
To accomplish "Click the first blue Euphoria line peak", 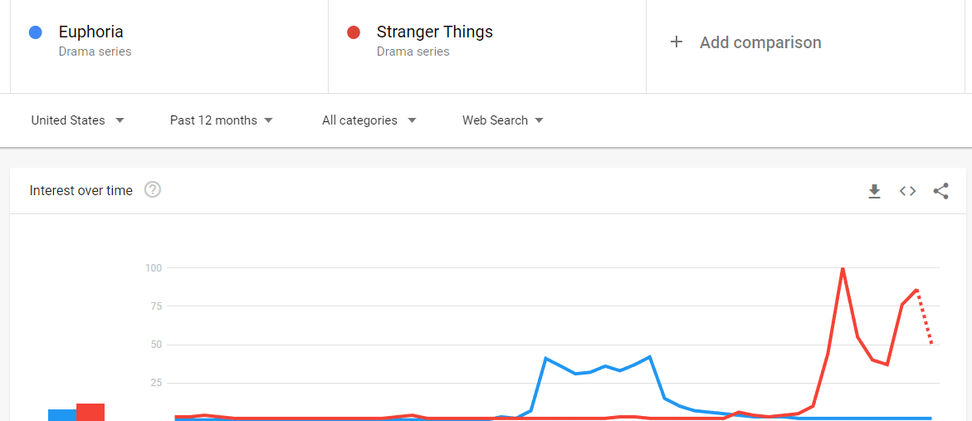I will [x=545, y=358].
